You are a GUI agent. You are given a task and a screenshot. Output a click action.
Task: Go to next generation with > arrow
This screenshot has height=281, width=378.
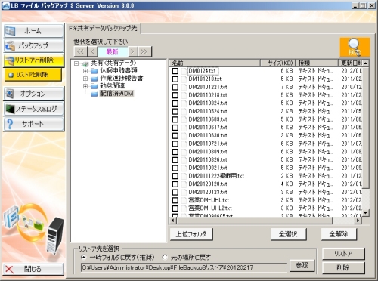[x=132, y=51]
